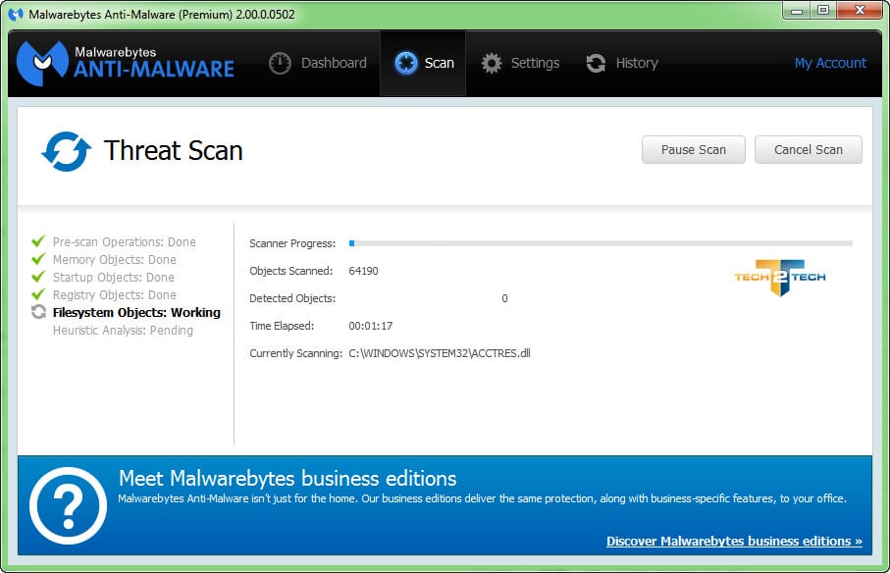Click Filesystem Objects: Working text
This screenshot has height=573, width=890.
pos(136,313)
